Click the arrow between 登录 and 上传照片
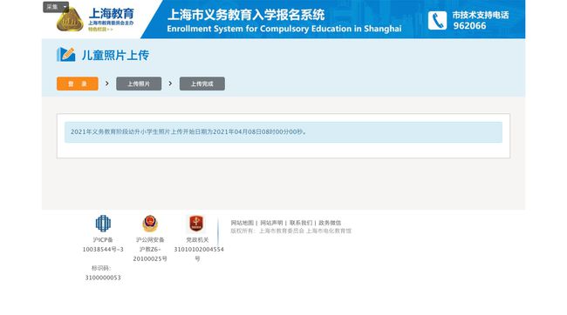Screen dimensions: 567x315 pyautogui.click(x=107, y=84)
